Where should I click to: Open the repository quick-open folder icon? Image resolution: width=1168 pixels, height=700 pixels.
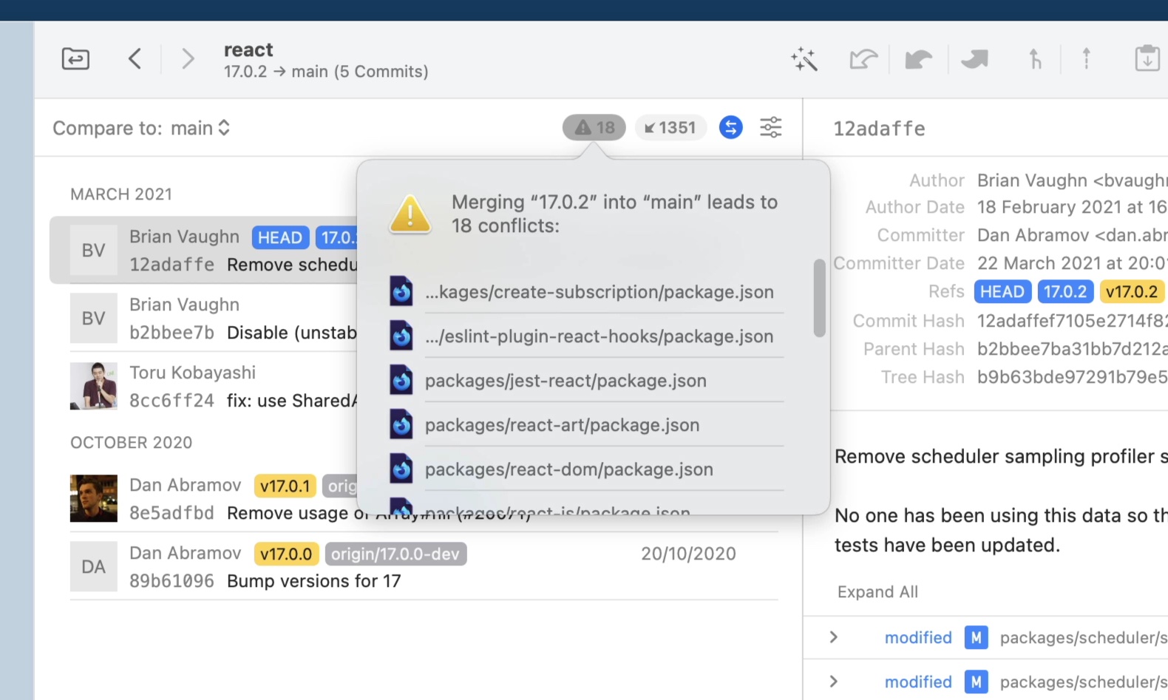pyautogui.click(x=75, y=58)
